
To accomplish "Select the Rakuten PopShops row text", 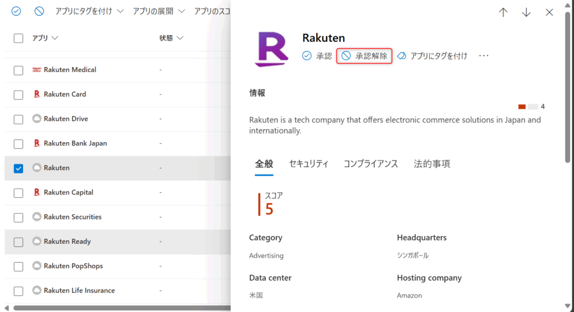I will pos(73,266).
